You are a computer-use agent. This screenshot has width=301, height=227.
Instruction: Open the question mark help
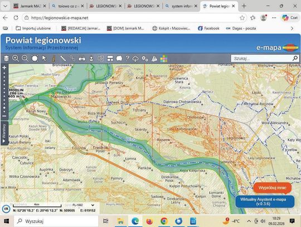click(x=127, y=59)
